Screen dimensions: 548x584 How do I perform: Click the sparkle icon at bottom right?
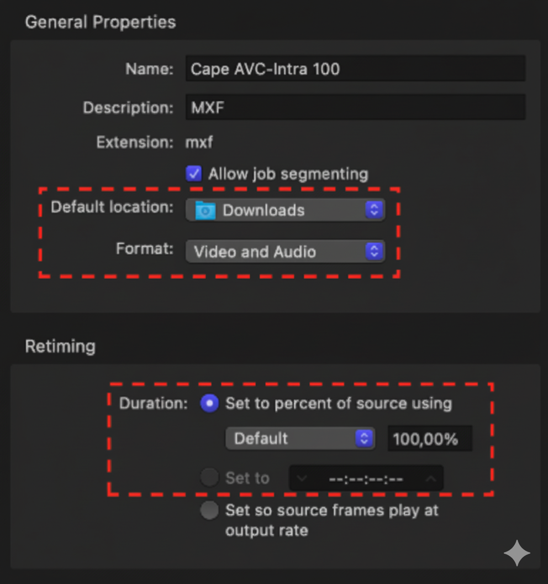pyautogui.click(x=517, y=553)
